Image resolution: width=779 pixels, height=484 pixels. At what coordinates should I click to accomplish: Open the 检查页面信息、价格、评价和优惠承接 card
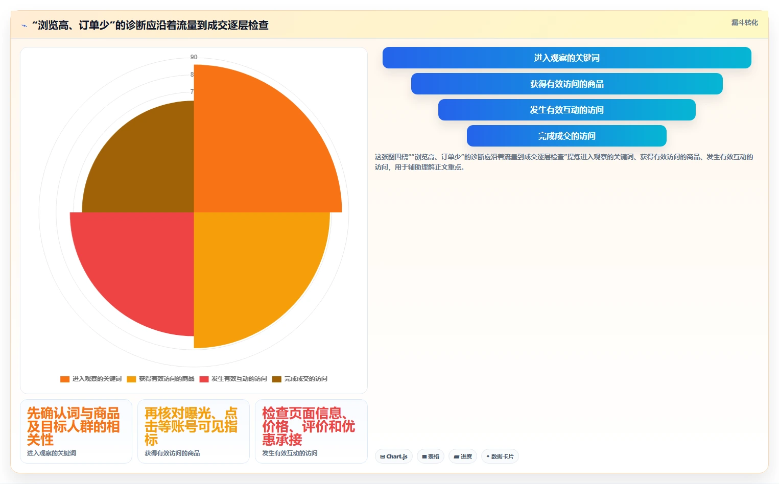click(311, 431)
